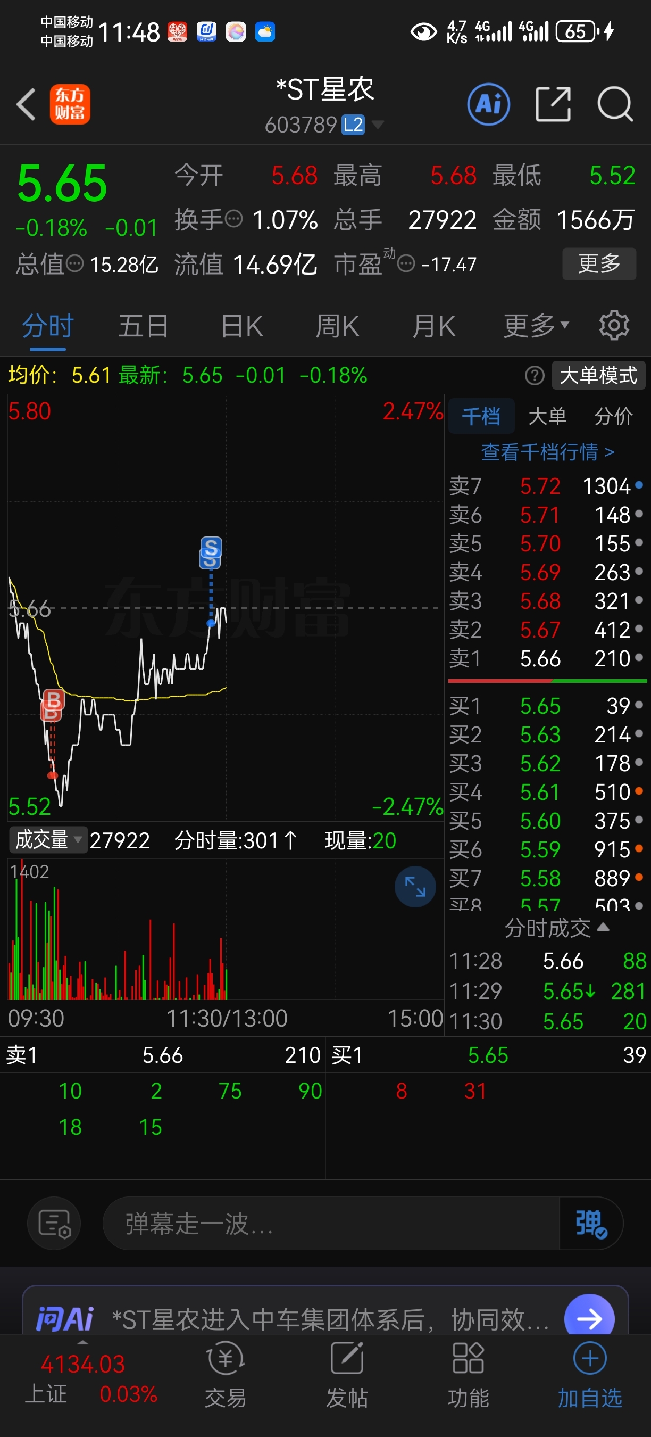Tap the 大单模式 help question icon
651x1437 pixels.
point(534,375)
